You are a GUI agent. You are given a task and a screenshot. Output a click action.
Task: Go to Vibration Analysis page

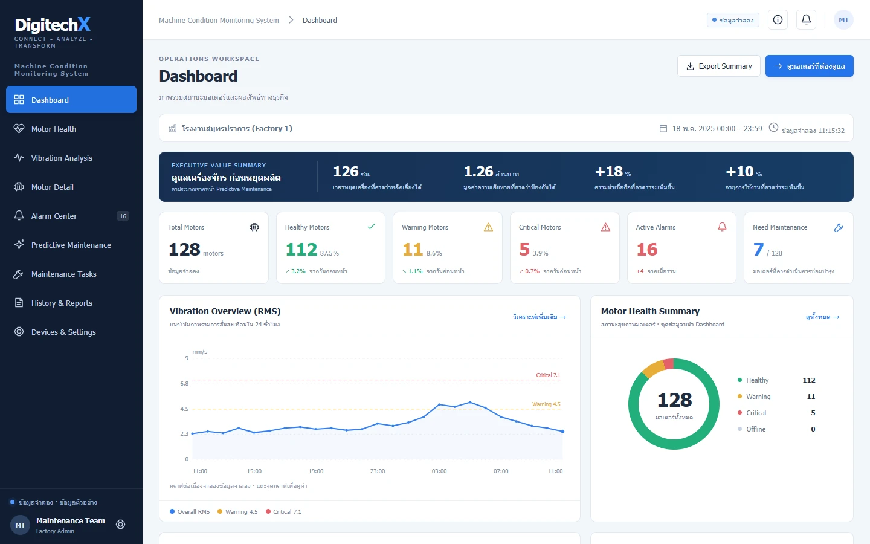[71, 158]
